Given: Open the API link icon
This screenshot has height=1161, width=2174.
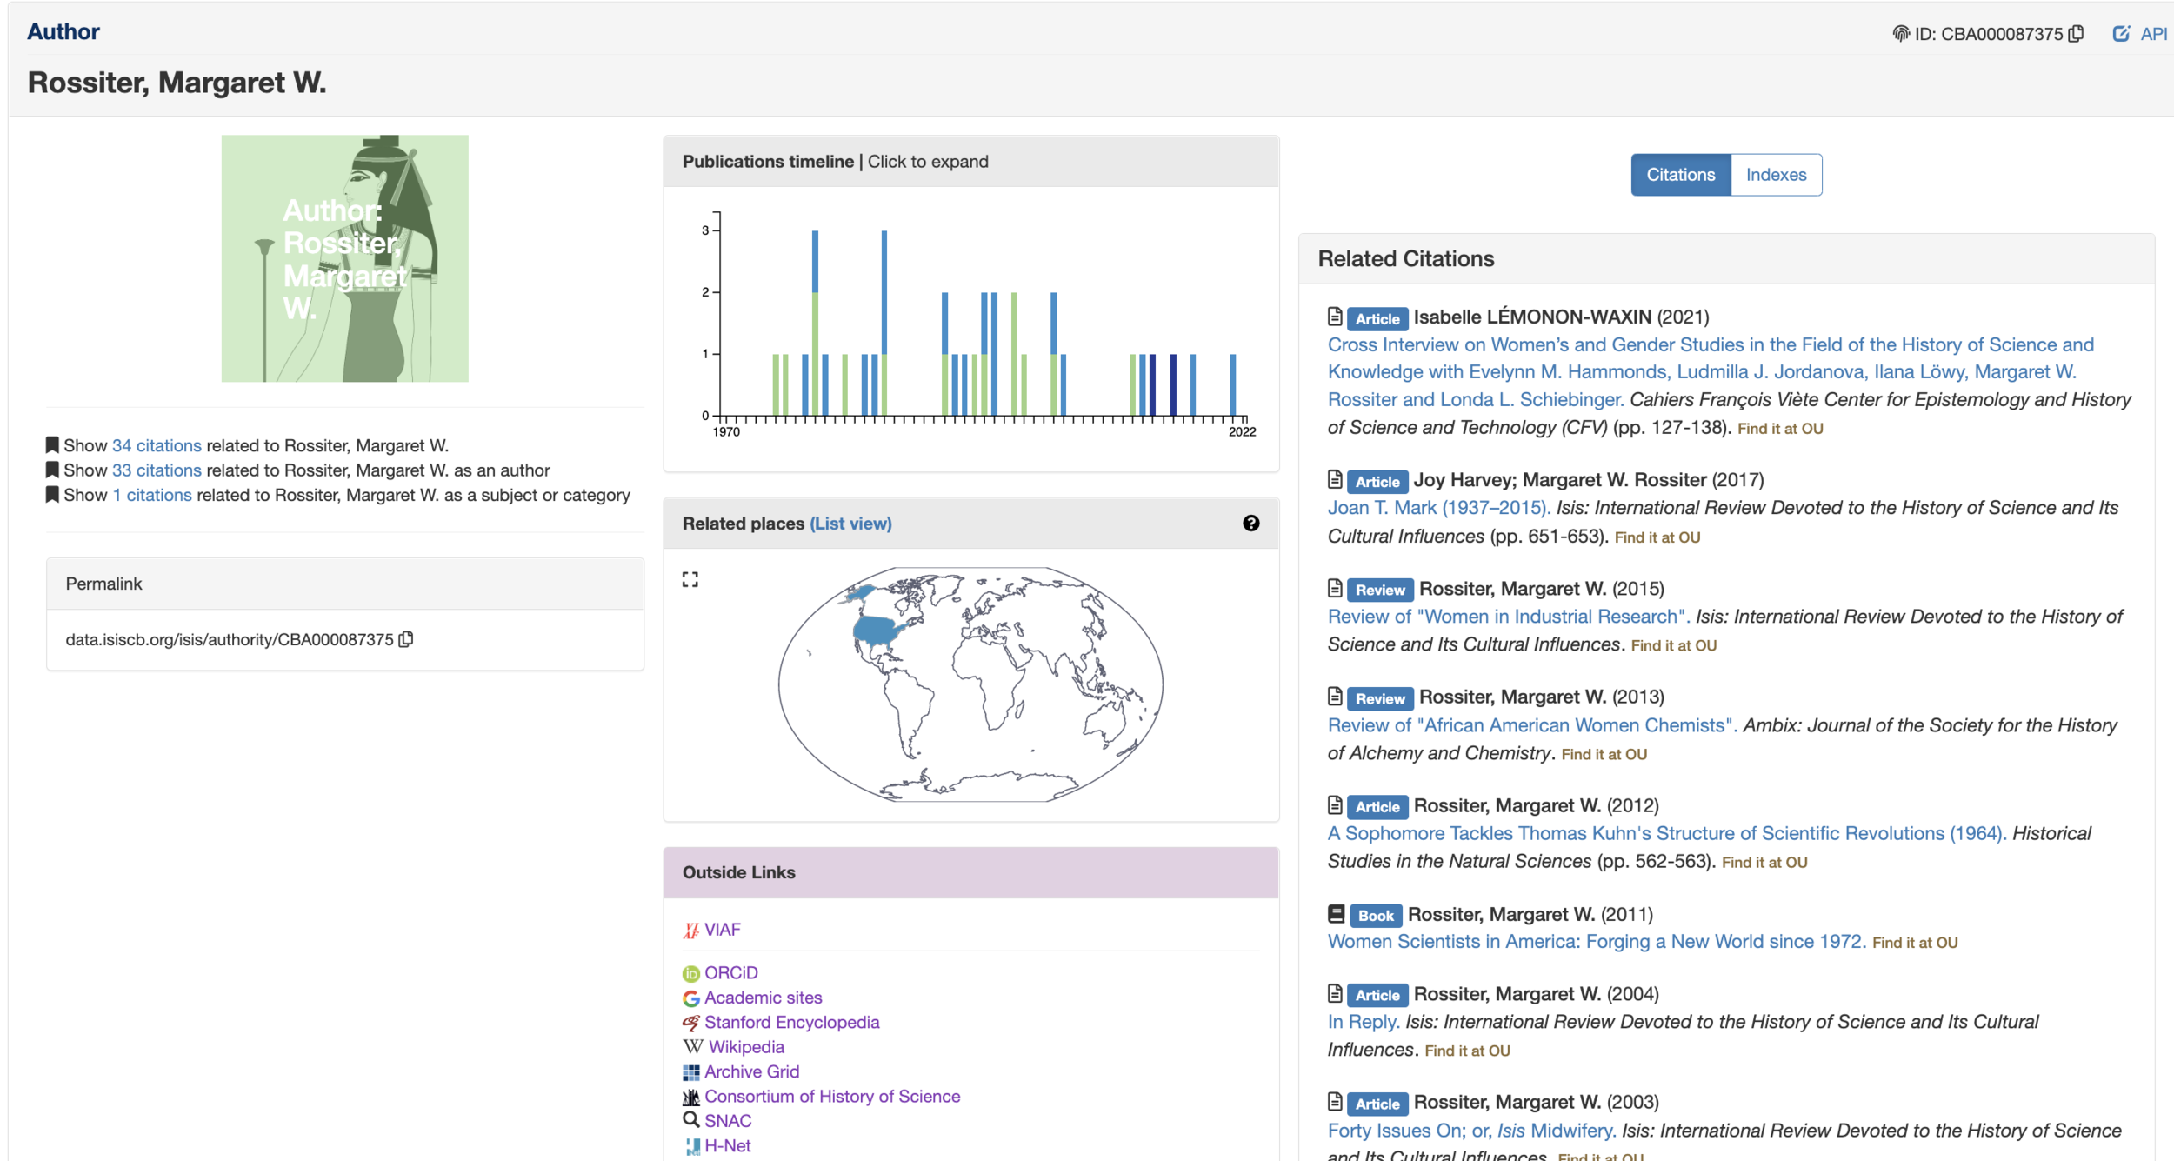Looking at the screenshot, I should [2121, 34].
